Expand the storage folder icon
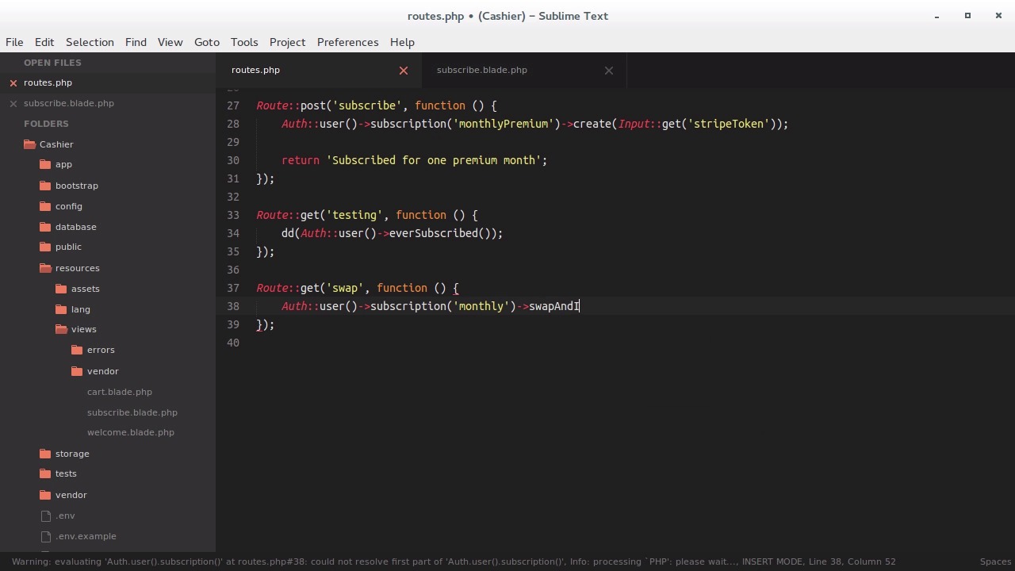 click(45, 454)
